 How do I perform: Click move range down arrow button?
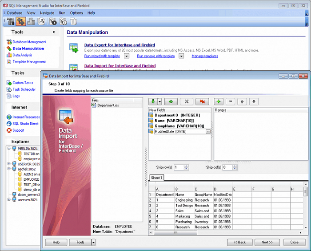[254, 101]
